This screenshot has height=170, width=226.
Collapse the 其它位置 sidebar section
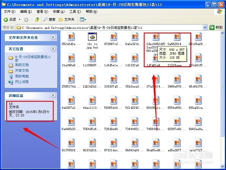53,48
